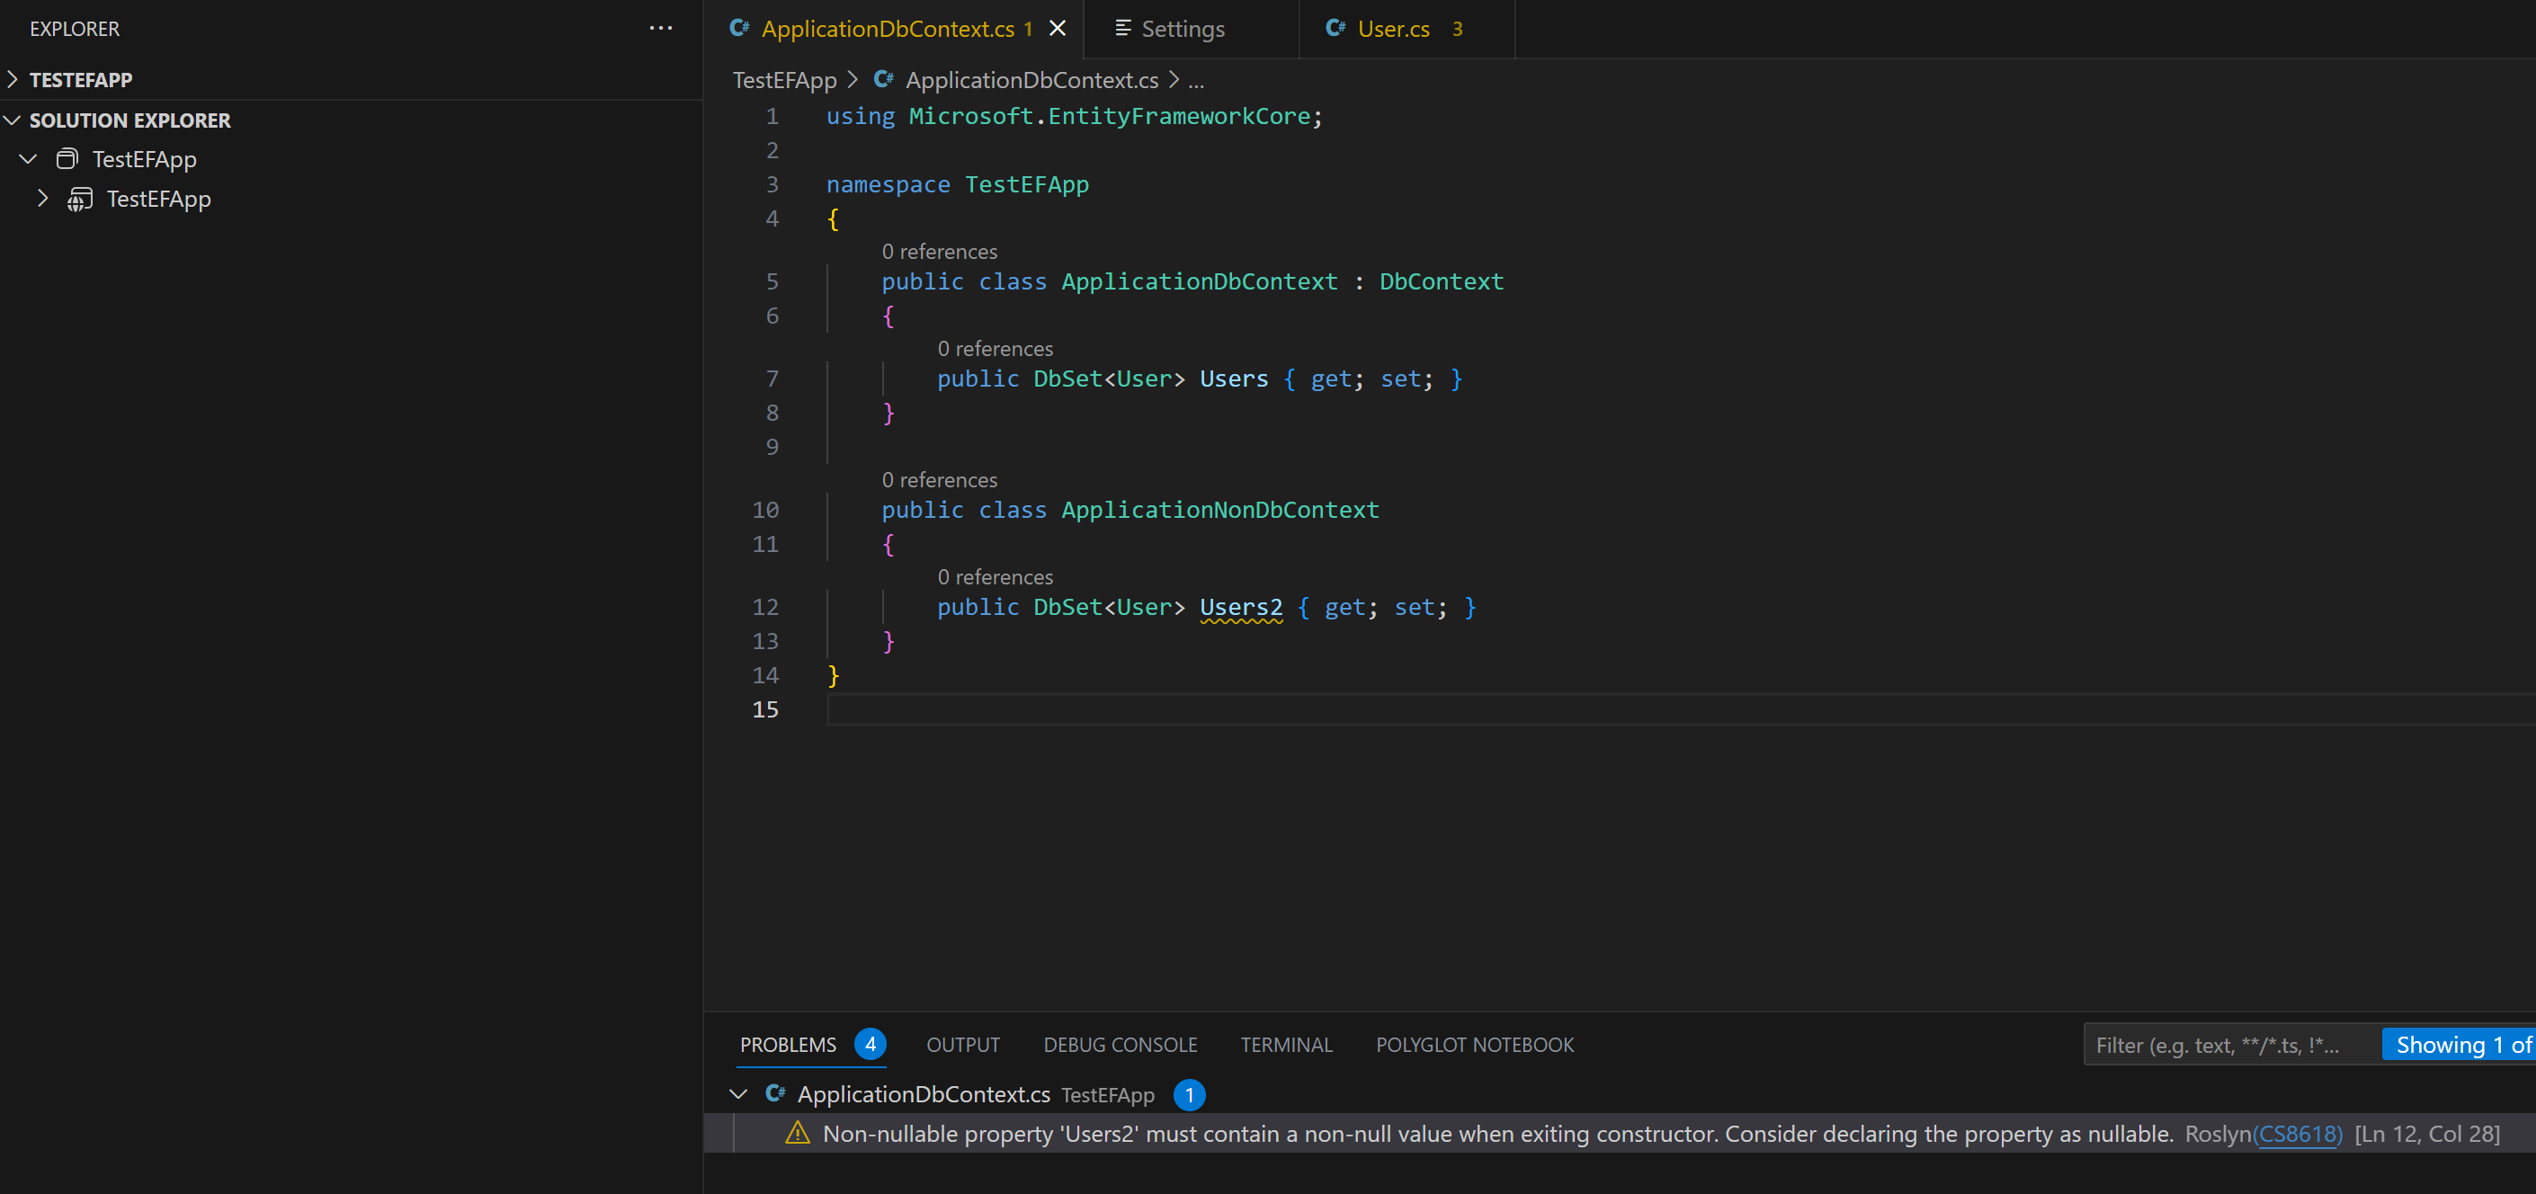The width and height of the screenshot is (2536, 1194).
Task: Collapse the SOLUTION EXPLORER section
Action: pyautogui.click(x=12, y=120)
